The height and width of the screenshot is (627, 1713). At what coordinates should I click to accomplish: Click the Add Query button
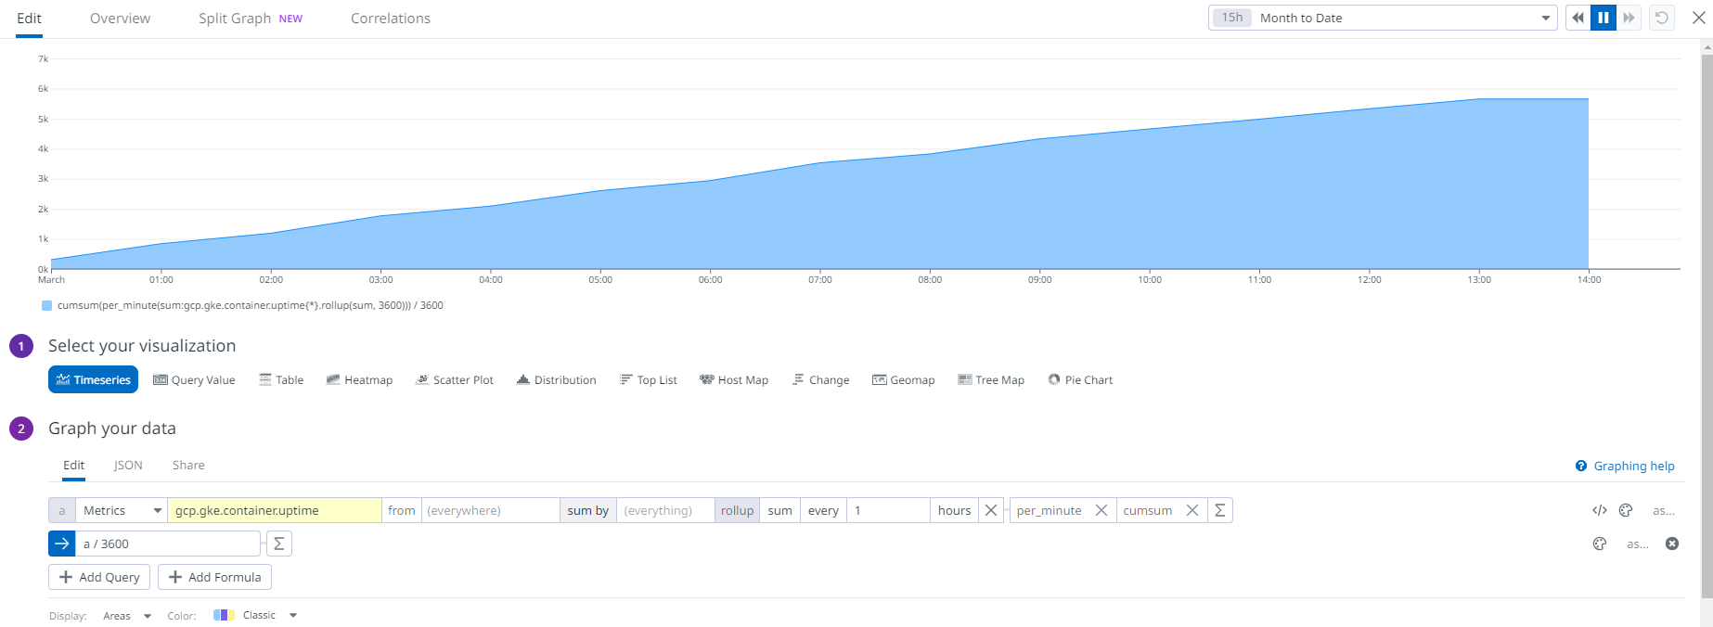coord(99,577)
